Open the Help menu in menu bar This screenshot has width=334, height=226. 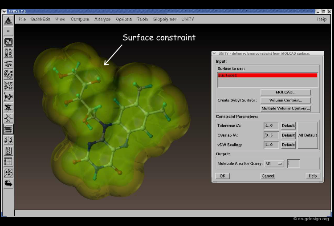322,19
